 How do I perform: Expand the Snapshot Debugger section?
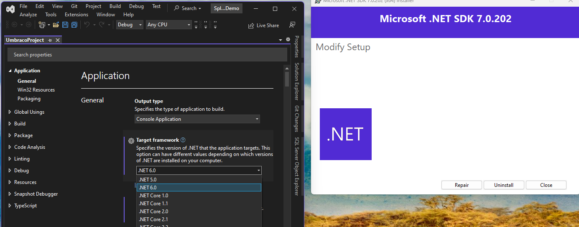[x=10, y=194]
